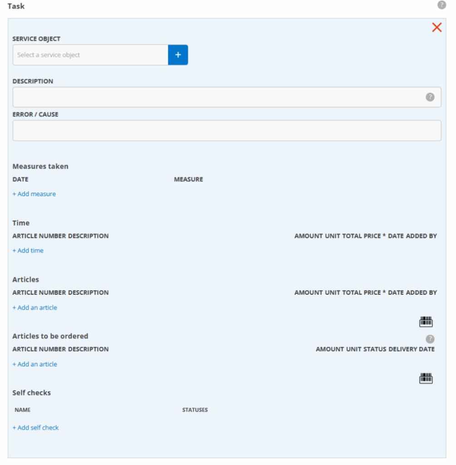Click the Add self check link
The image size is (456, 465).
pos(36,428)
